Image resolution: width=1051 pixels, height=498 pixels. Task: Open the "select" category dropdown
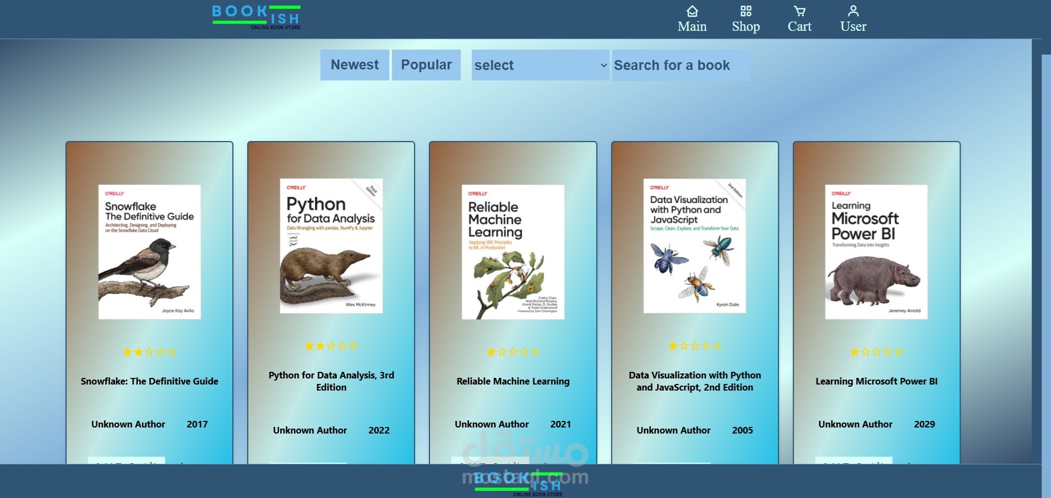[540, 65]
